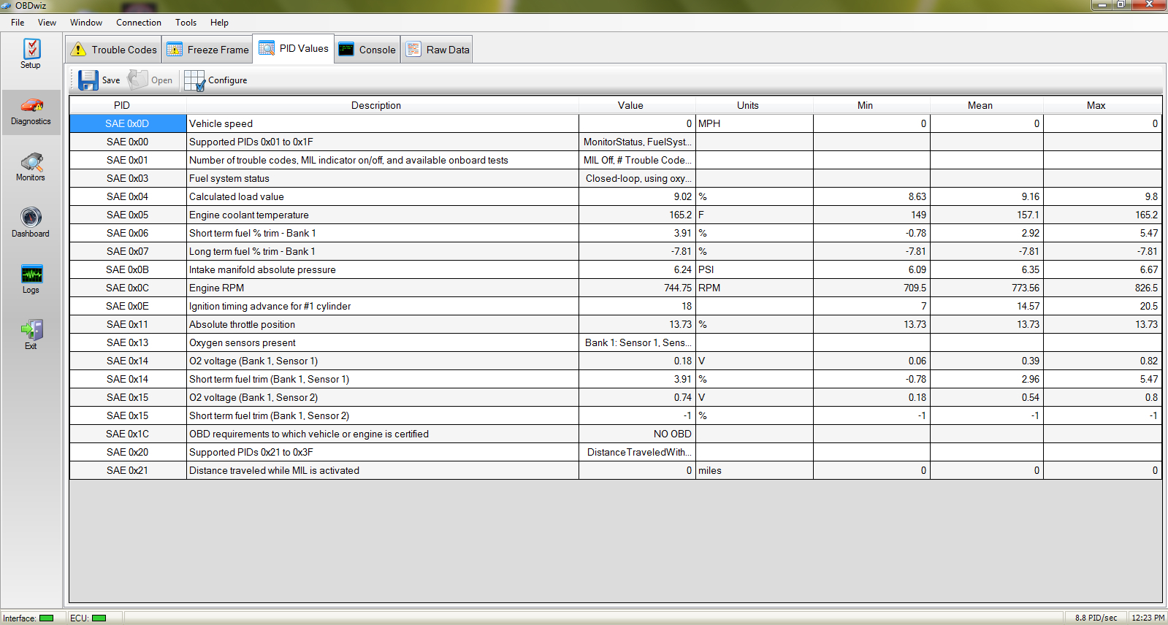Select the Diagnostics car icon
The height and width of the screenshot is (625, 1168).
click(x=31, y=105)
